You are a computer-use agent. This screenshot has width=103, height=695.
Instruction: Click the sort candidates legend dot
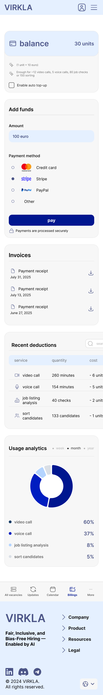coord(10,557)
